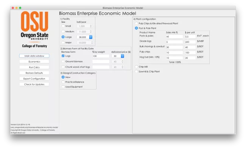The width and height of the screenshot is (246, 149).
Task: Adjust the Medium size 11,000 stepper arrows
Action: coord(91,31)
